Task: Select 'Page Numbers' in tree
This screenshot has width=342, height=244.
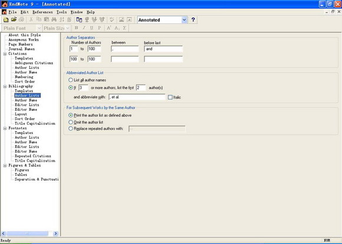Action: pyautogui.click(x=21, y=44)
